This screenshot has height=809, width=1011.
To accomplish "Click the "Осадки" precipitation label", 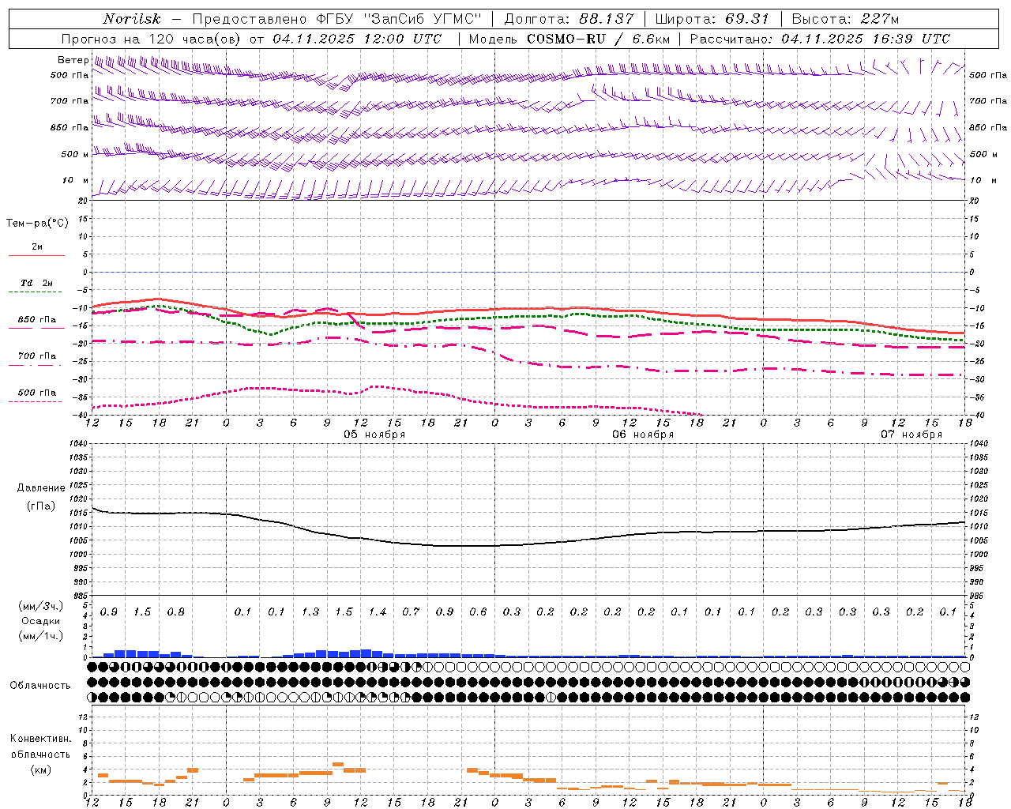I will [x=41, y=621].
